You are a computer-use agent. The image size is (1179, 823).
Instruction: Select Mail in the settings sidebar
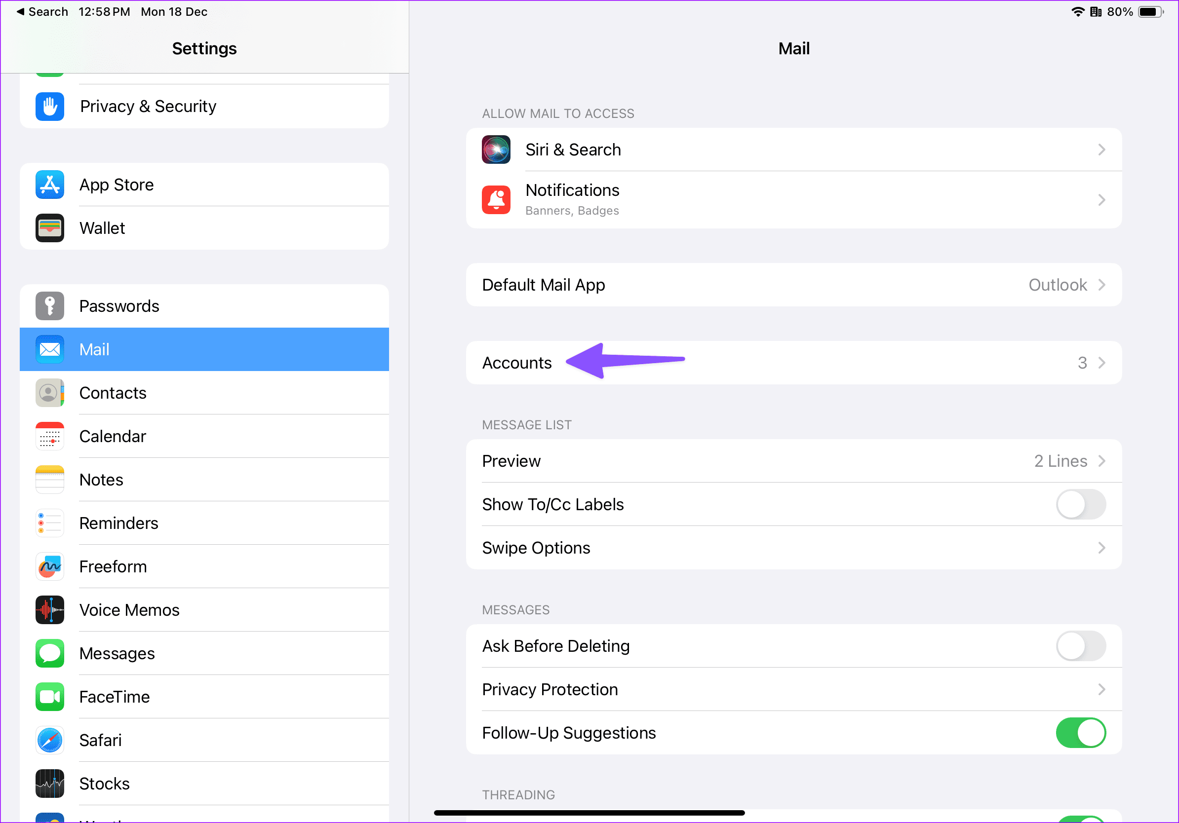click(x=204, y=349)
